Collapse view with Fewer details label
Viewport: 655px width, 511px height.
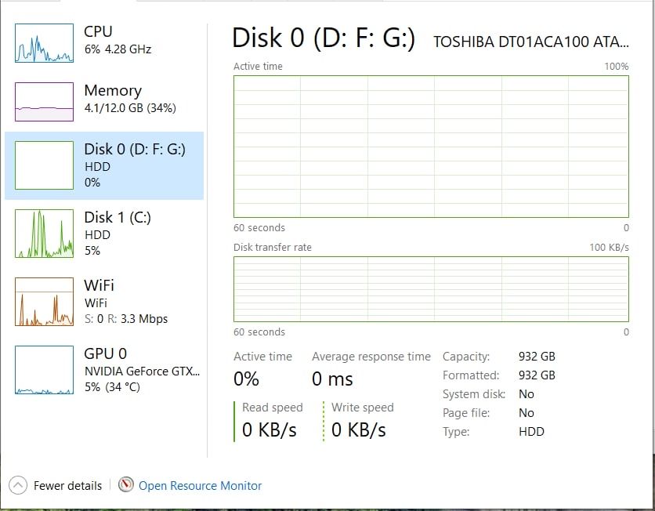click(67, 486)
